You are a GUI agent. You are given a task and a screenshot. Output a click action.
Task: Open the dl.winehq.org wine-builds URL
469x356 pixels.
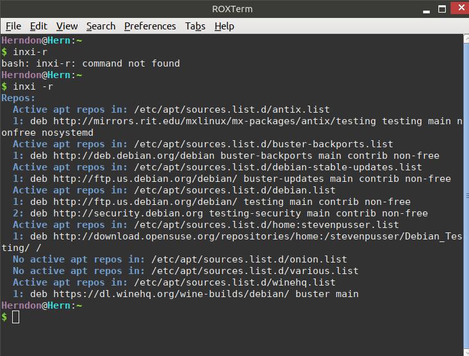click(171, 294)
